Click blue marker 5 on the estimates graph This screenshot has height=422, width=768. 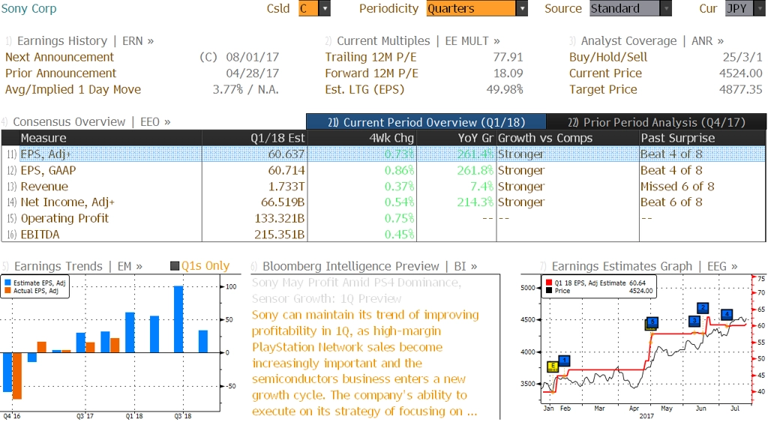tap(652, 322)
